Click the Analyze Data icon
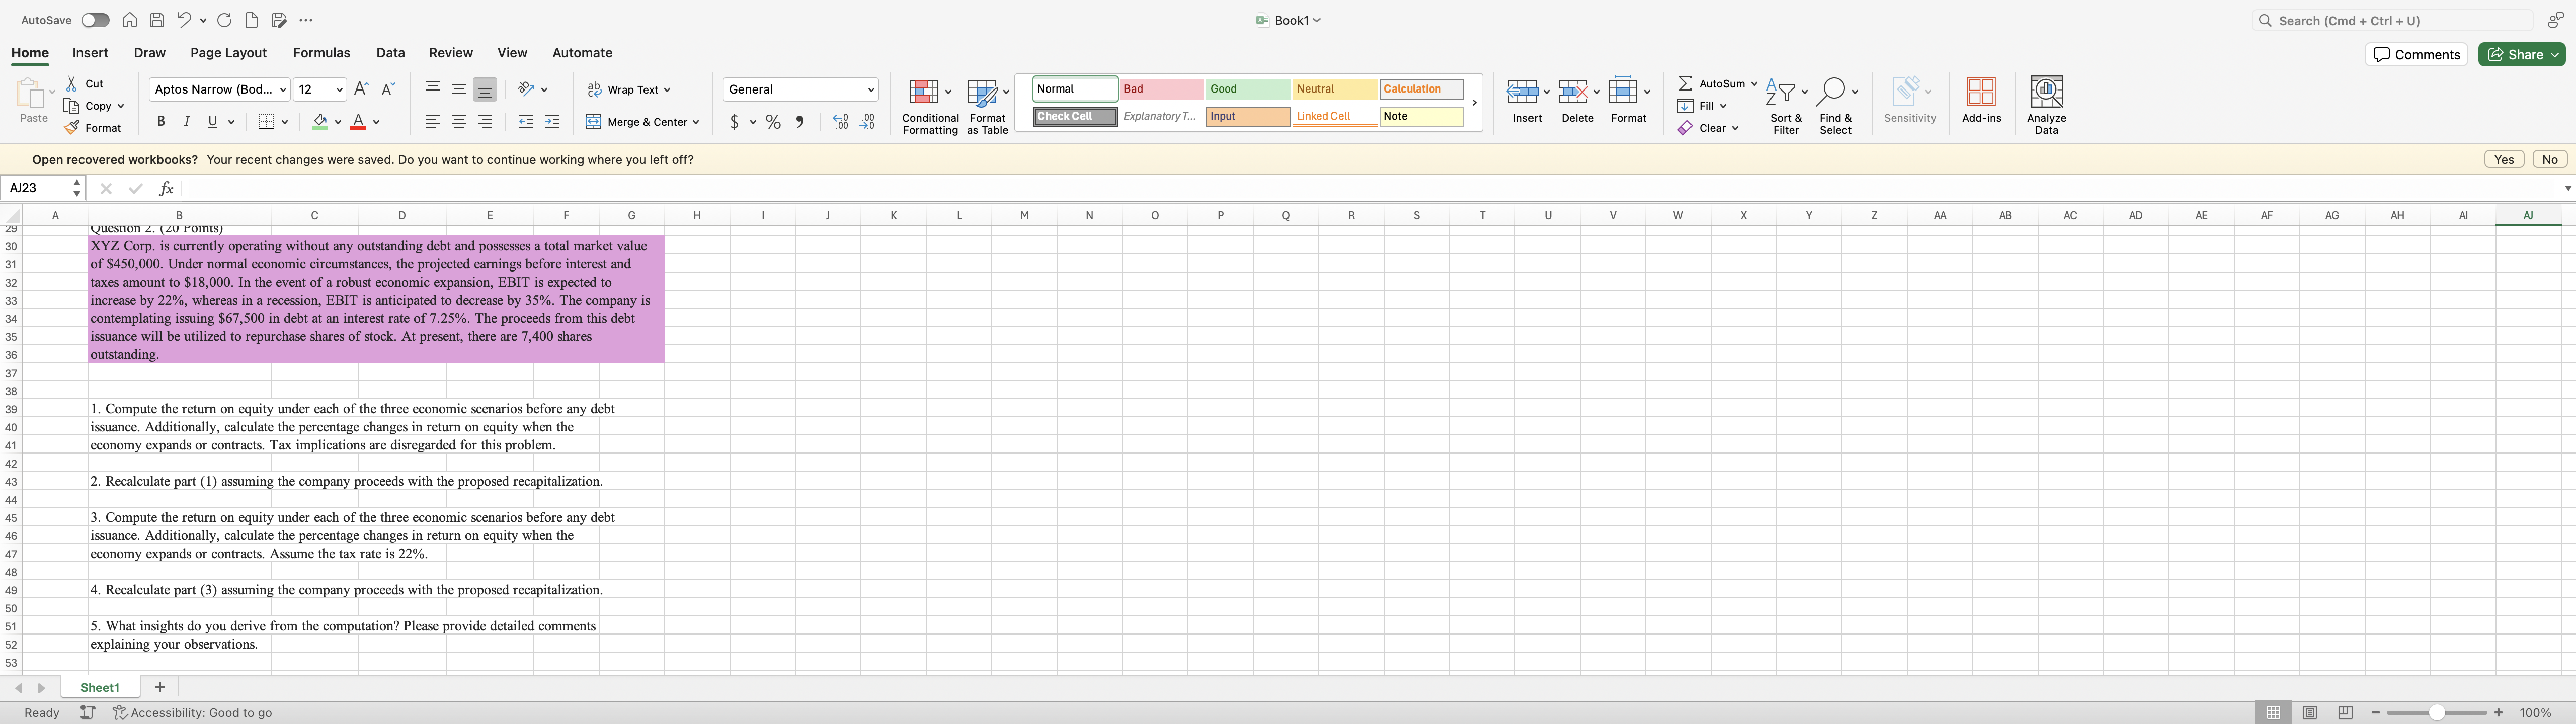The width and height of the screenshot is (2576, 724). pos(2046,100)
